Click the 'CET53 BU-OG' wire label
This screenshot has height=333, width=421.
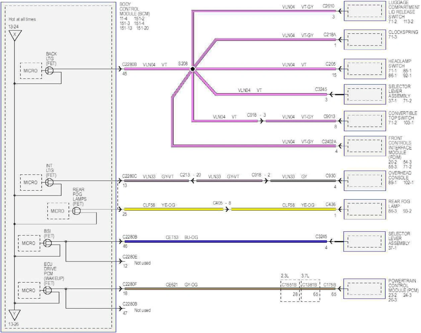tap(182, 237)
